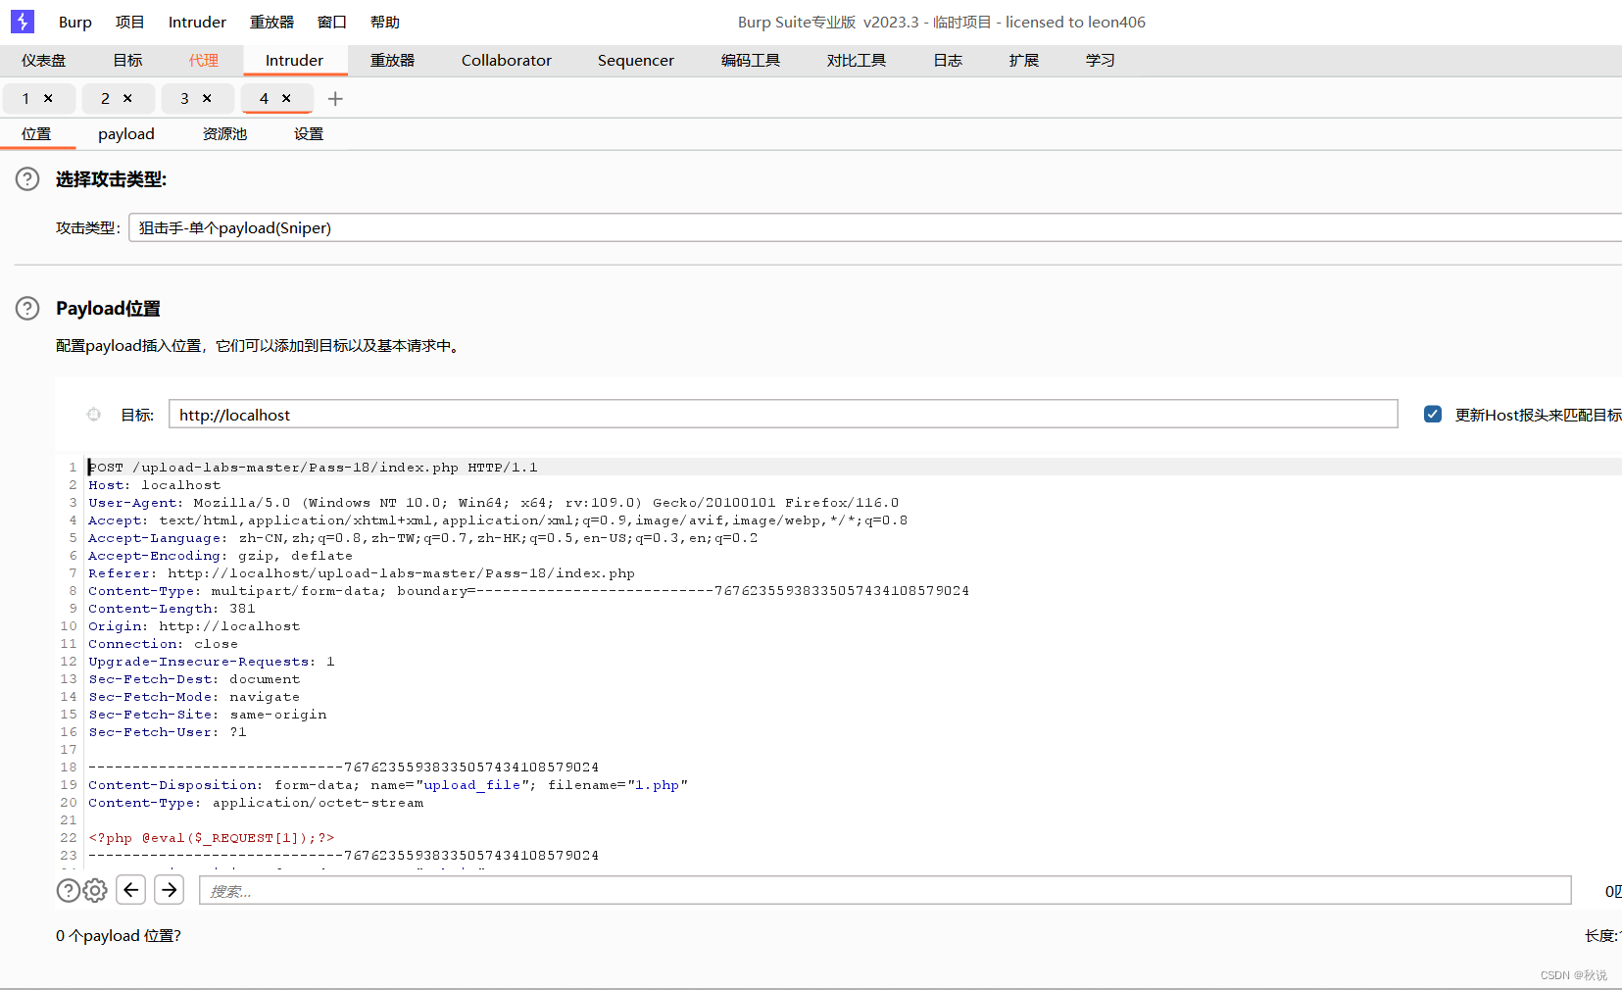The image size is (1622, 990).
Task: Close Intruder tab 1
Action: click(x=48, y=98)
